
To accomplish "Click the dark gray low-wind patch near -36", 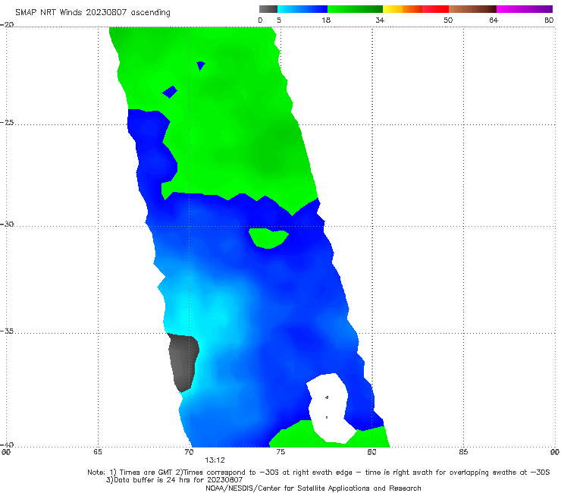I will coord(183,363).
